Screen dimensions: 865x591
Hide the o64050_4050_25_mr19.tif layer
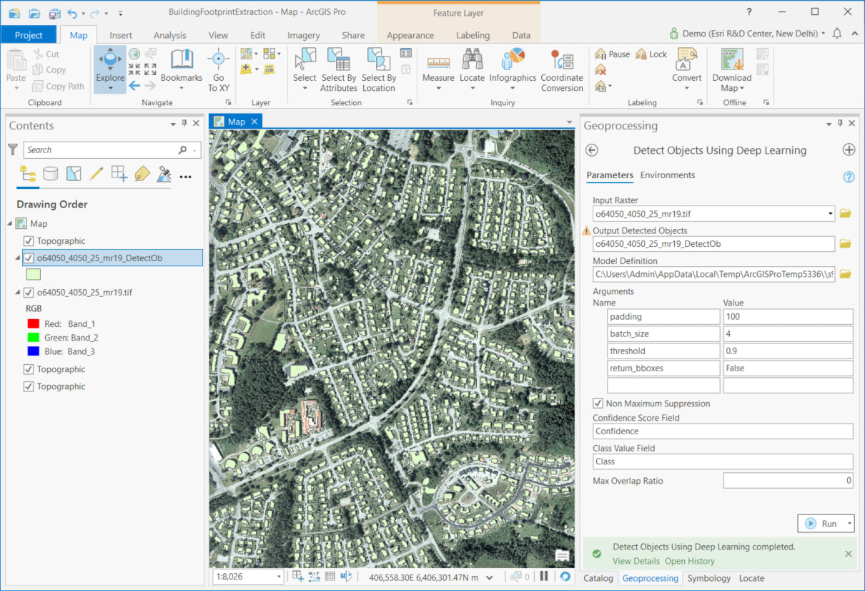29,292
